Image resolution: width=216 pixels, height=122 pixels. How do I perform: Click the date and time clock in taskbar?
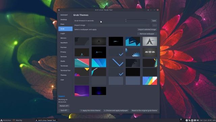click(x=206, y=120)
